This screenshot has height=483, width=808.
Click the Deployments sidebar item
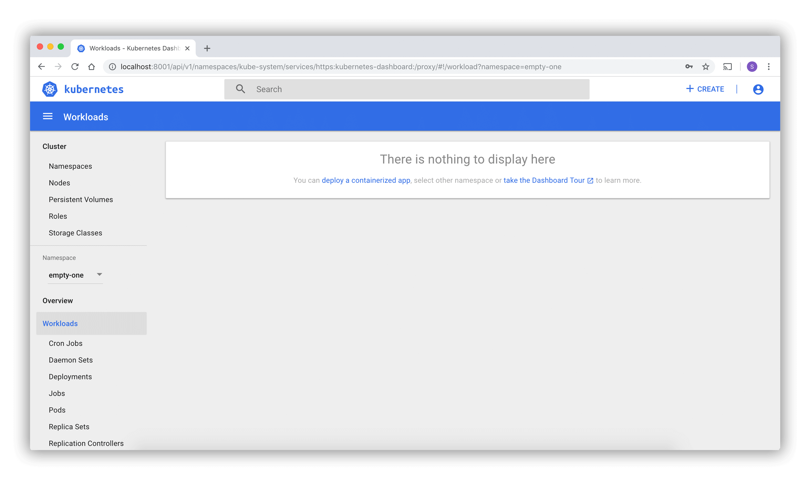(x=70, y=377)
